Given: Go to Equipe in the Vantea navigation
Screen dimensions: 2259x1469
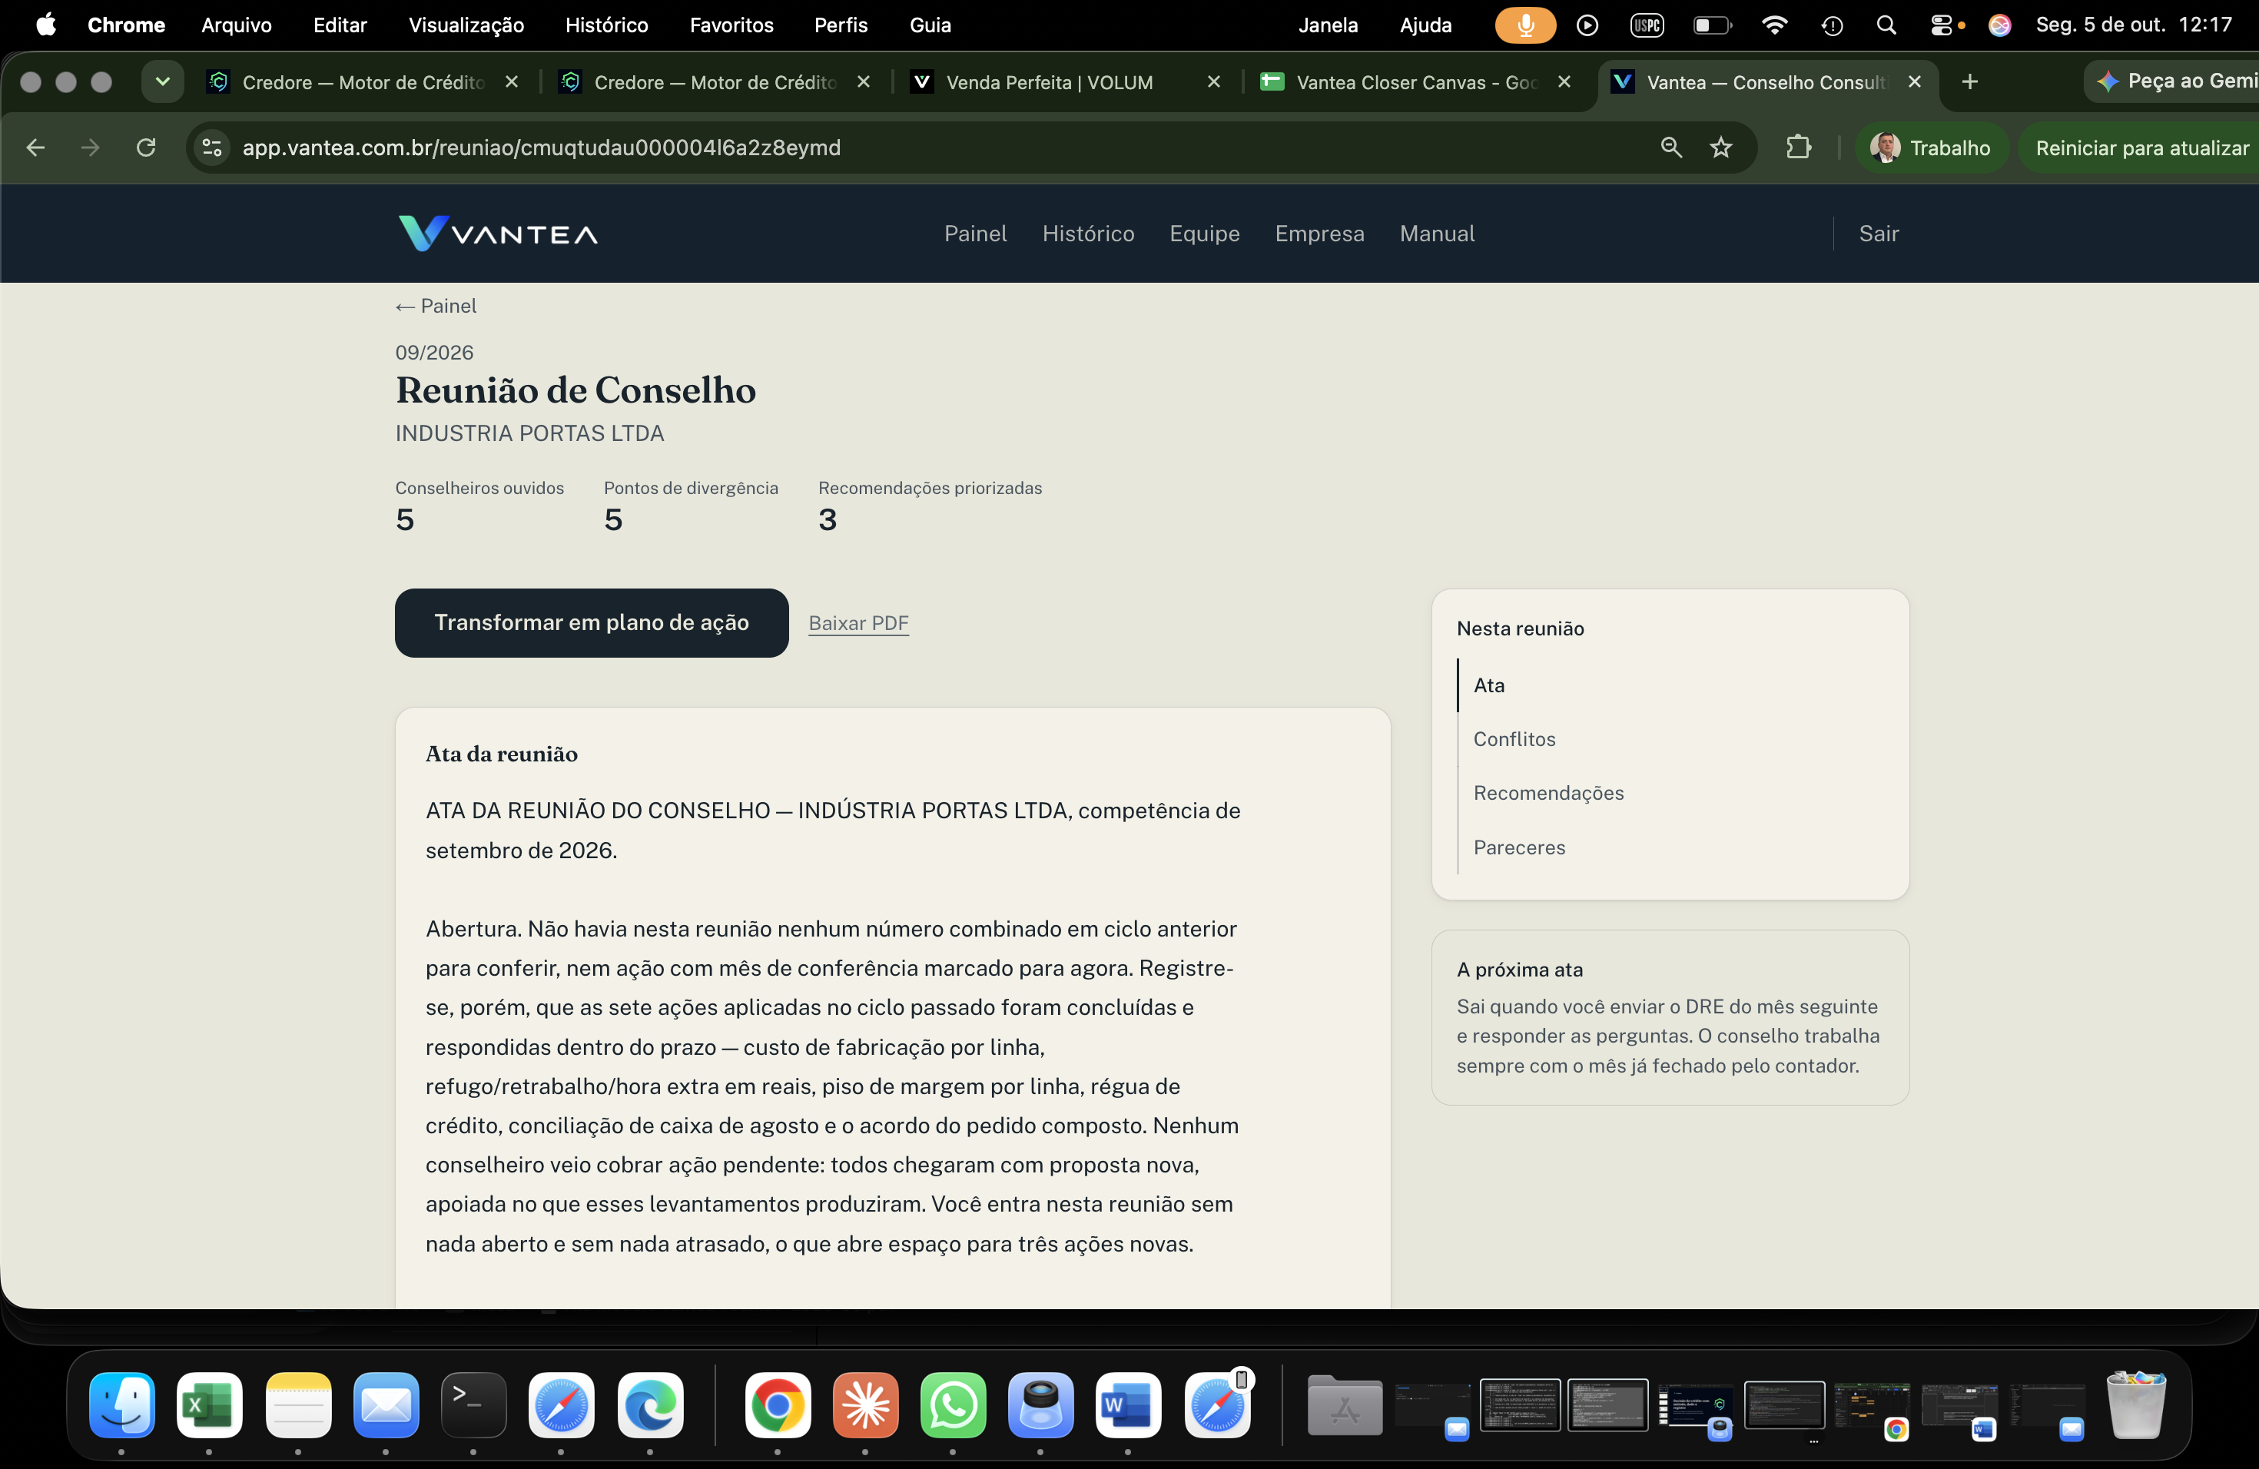Looking at the screenshot, I should (1205, 234).
